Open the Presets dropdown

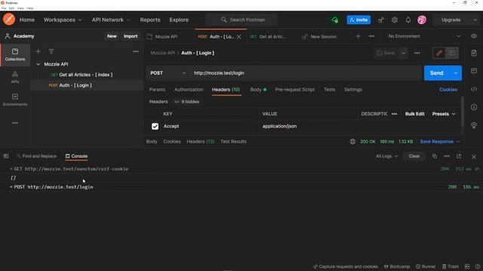click(x=444, y=114)
